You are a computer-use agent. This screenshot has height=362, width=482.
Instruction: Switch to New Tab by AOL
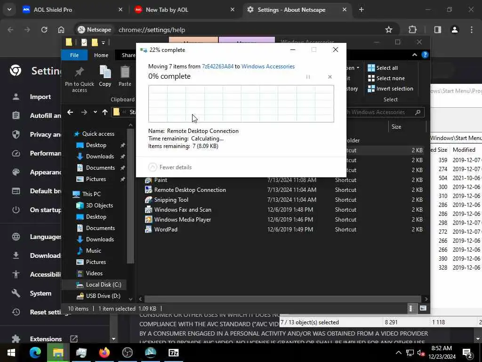point(167,10)
